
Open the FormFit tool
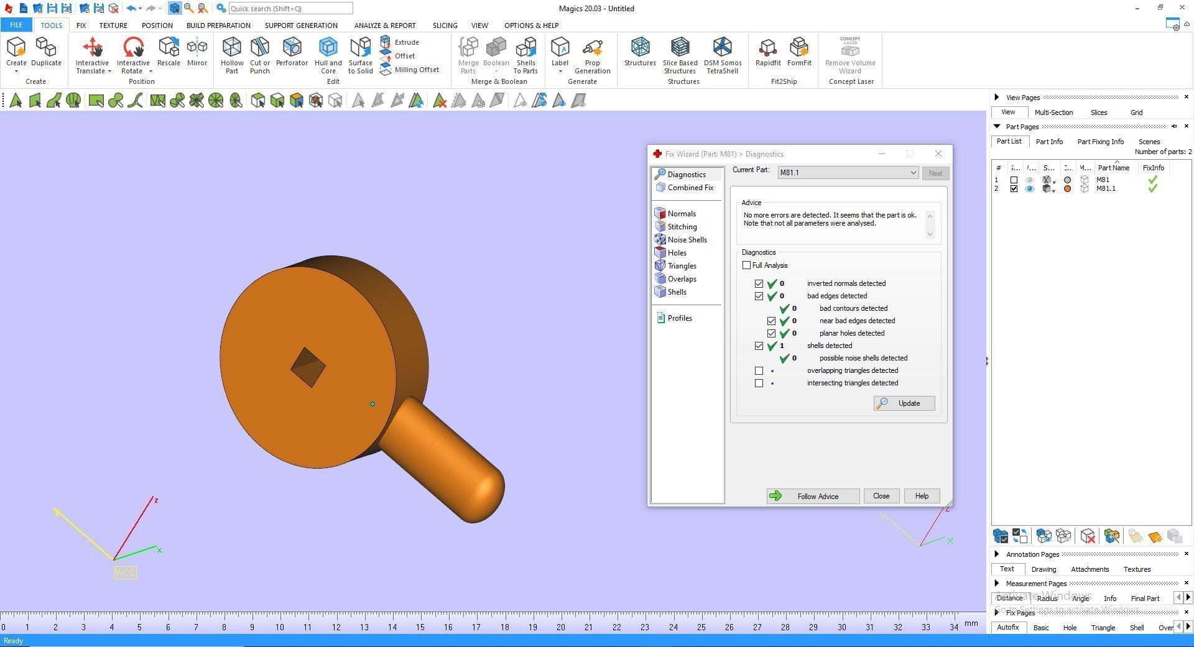(799, 52)
